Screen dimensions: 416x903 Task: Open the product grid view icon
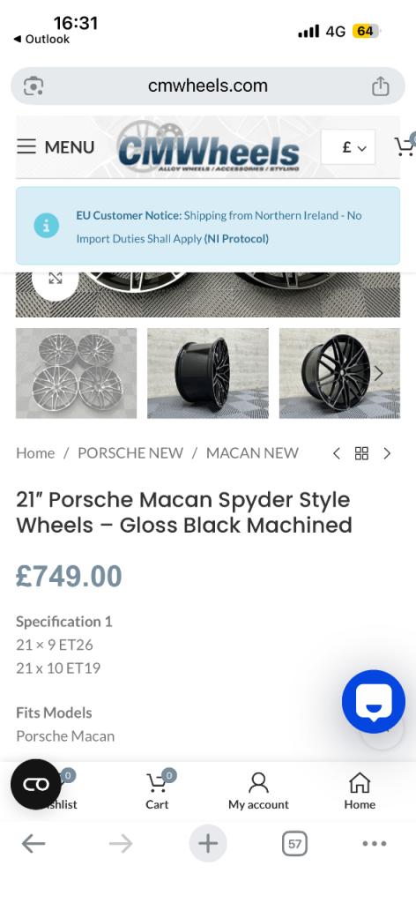(361, 454)
